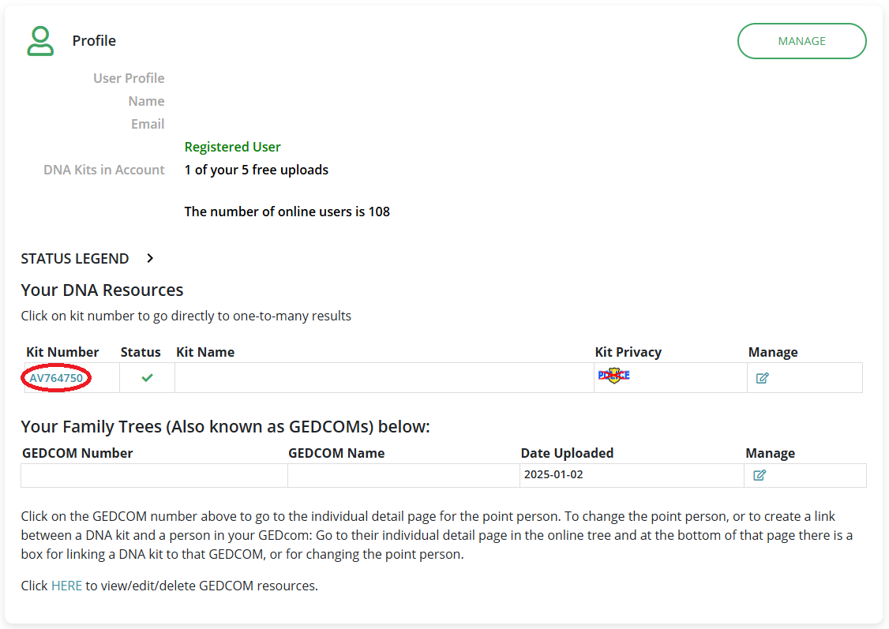This screenshot has width=889, height=629.
Task: Click the STATUS LEGEND label text
Action: 75,259
